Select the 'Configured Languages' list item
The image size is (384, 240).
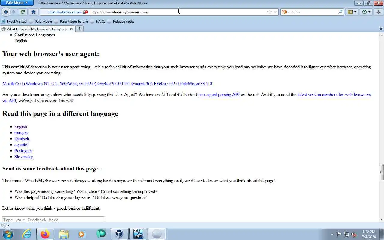(x=34, y=35)
